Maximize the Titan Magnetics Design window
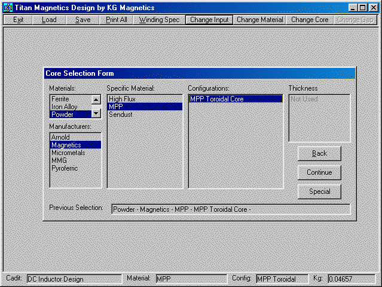 tap(362, 8)
